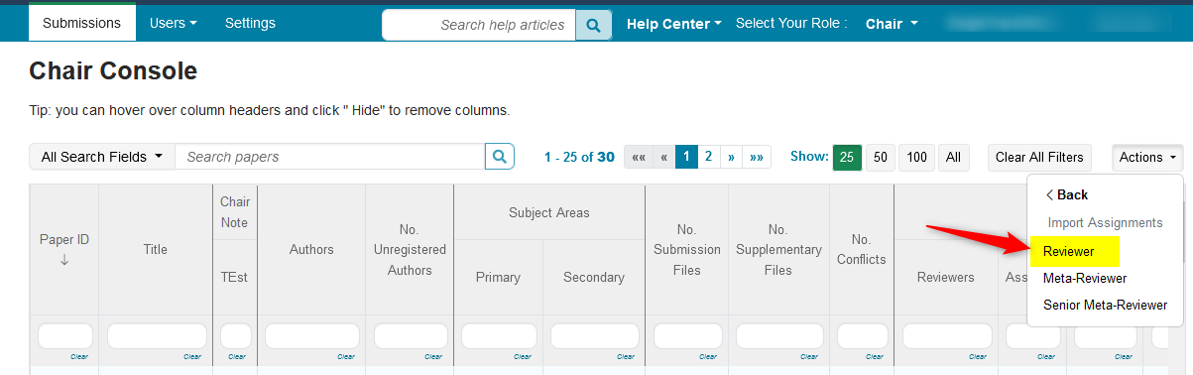
Task: Clear the Paper ID filter
Action: coord(79,357)
